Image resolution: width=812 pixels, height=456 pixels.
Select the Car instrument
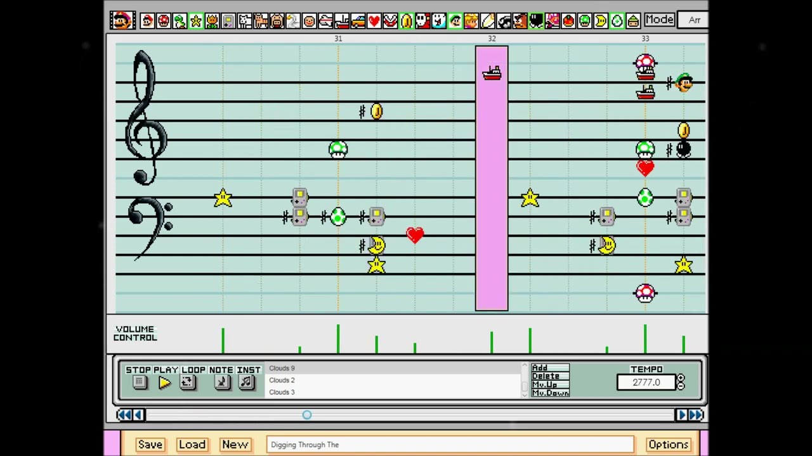[x=358, y=21]
